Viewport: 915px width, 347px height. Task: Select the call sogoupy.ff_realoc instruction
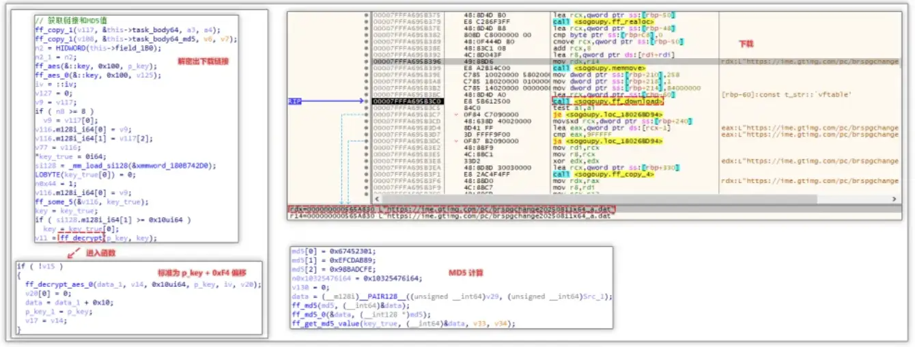pyautogui.click(x=587, y=21)
